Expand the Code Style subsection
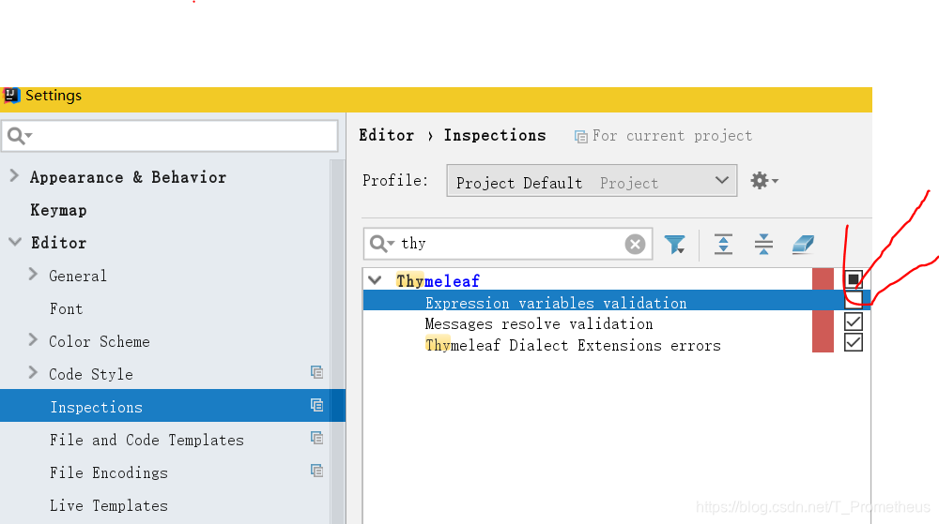This screenshot has height=524, width=939. click(33, 373)
